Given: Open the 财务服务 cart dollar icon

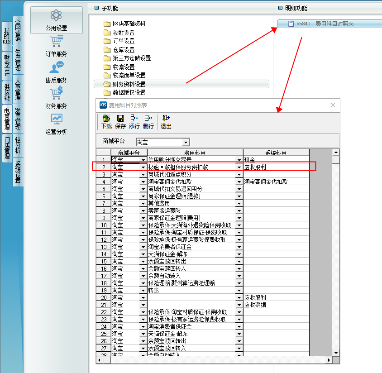Looking at the screenshot, I should coord(57,93).
